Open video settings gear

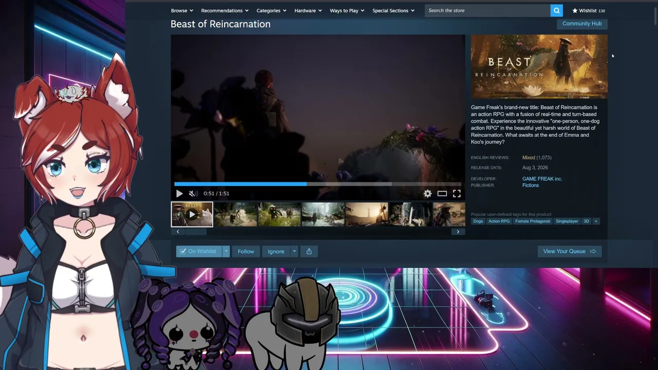tap(428, 194)
